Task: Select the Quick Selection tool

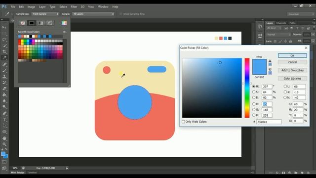Action: click(x=4, y=45)
